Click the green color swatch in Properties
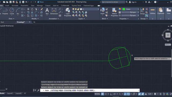The height and width of the screenshot is (97, 172). (124, 9)
